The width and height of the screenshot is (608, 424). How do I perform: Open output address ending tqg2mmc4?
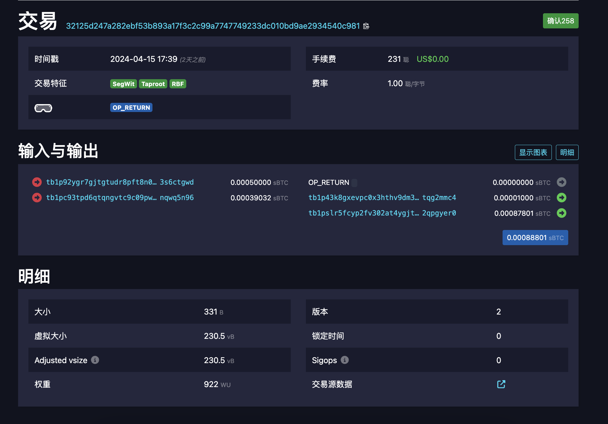382,197
